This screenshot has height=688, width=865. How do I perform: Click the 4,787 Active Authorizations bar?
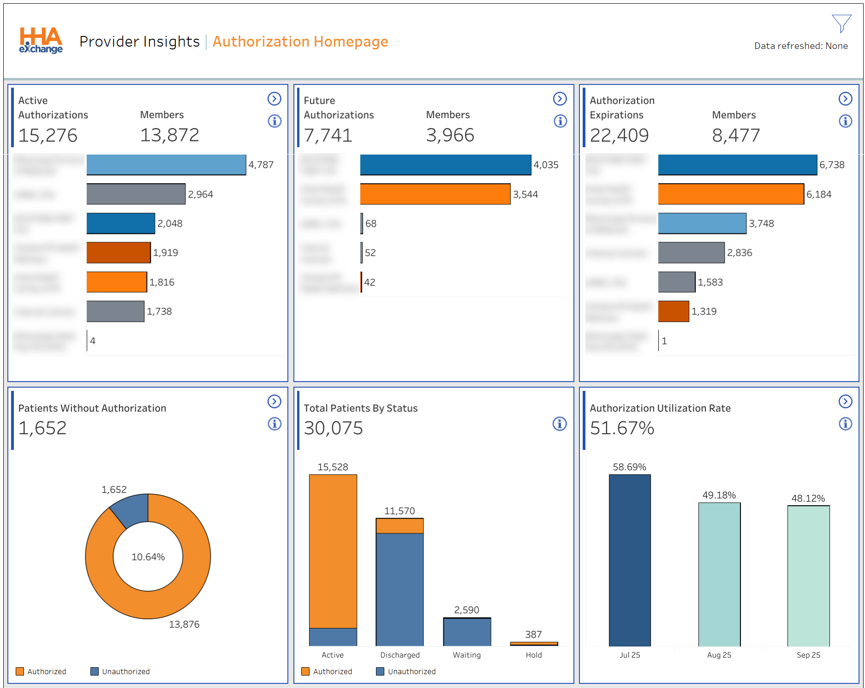point(166,165)
